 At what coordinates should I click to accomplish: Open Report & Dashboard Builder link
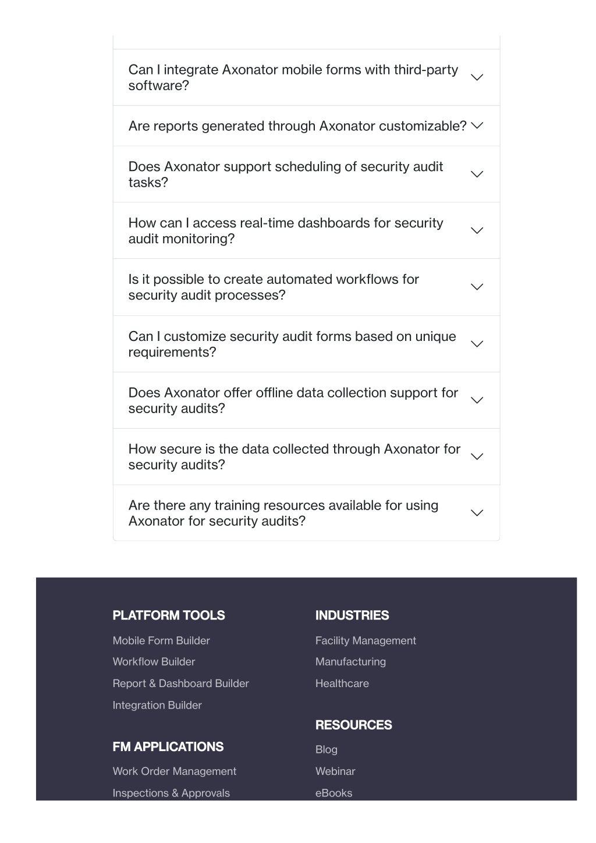click(x=180, y=684)
